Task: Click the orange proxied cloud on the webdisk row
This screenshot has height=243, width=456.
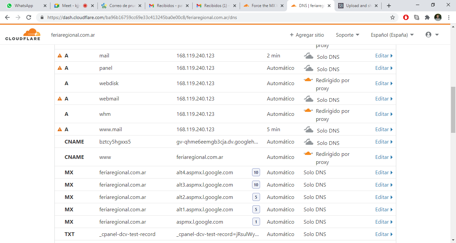Action: (308, 80)
